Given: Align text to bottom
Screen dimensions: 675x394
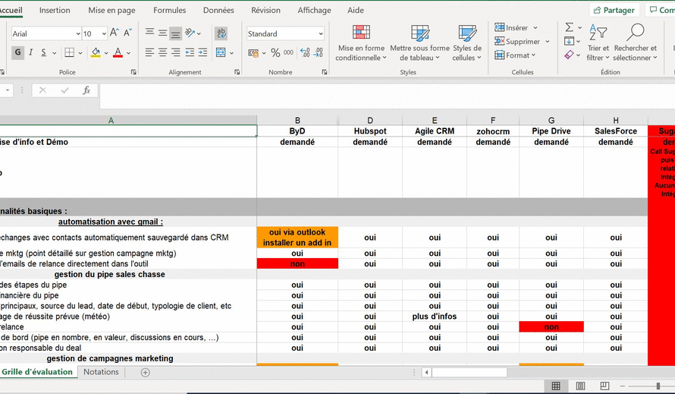Looking at the screenshot, I should pyautogui.click(x=176, y=33).
